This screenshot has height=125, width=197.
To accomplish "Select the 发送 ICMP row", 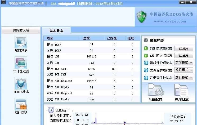I will (92, 50).
